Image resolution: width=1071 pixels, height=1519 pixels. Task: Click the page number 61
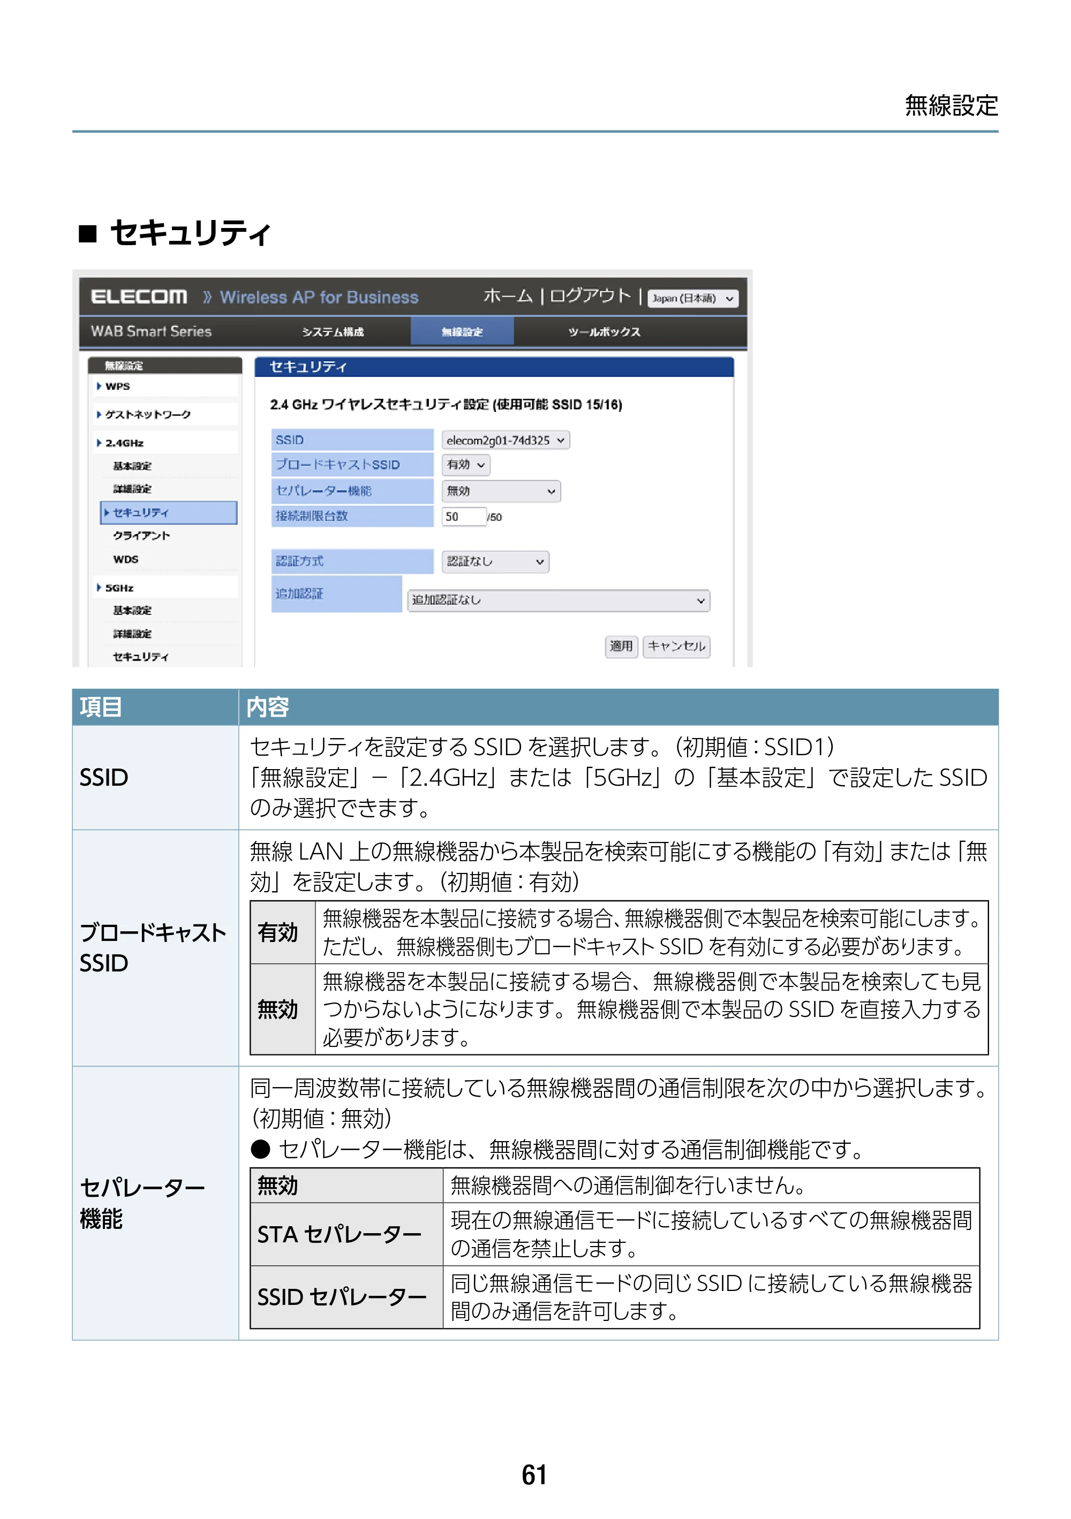(534, 1475)
